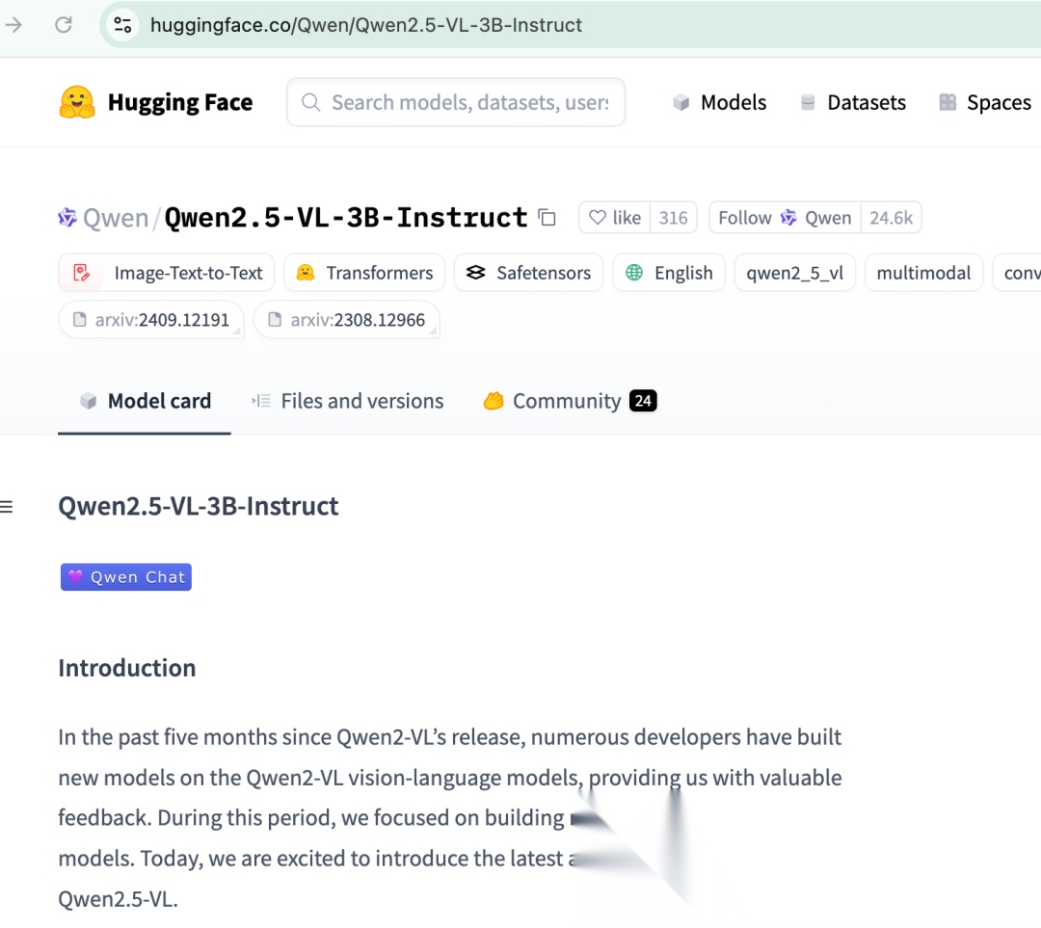Click the magnifier icon in search box
The width and height of the screenshot is (1041, 928).
pyautogui.click(x=310, y=102)
